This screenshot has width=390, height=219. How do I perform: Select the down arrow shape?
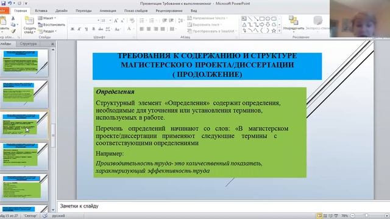click(268, 24)
